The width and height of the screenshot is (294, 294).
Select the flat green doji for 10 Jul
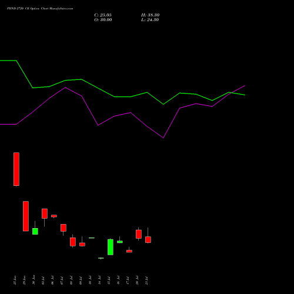pos(92,238)
